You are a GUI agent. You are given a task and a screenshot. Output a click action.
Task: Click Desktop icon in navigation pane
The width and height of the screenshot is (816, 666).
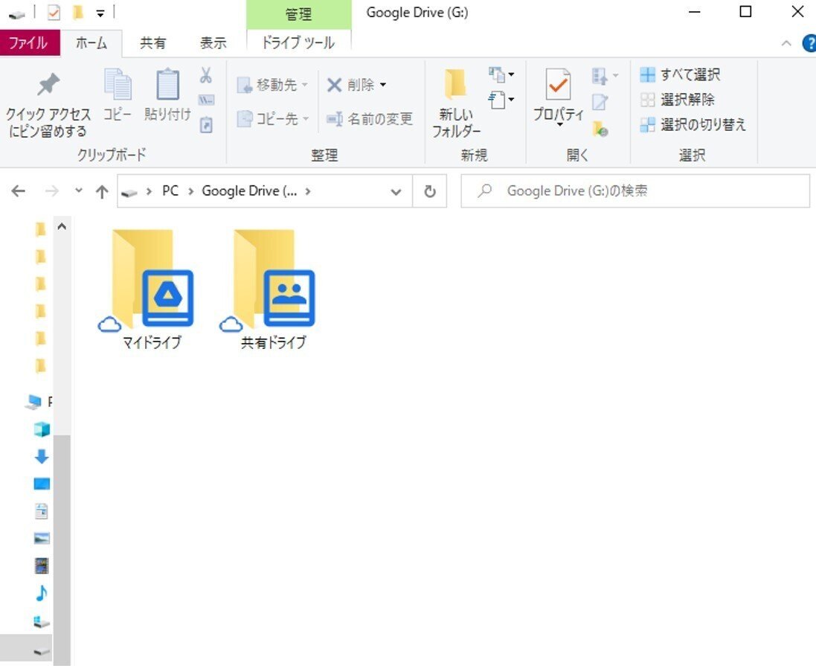tap(42, 484)
